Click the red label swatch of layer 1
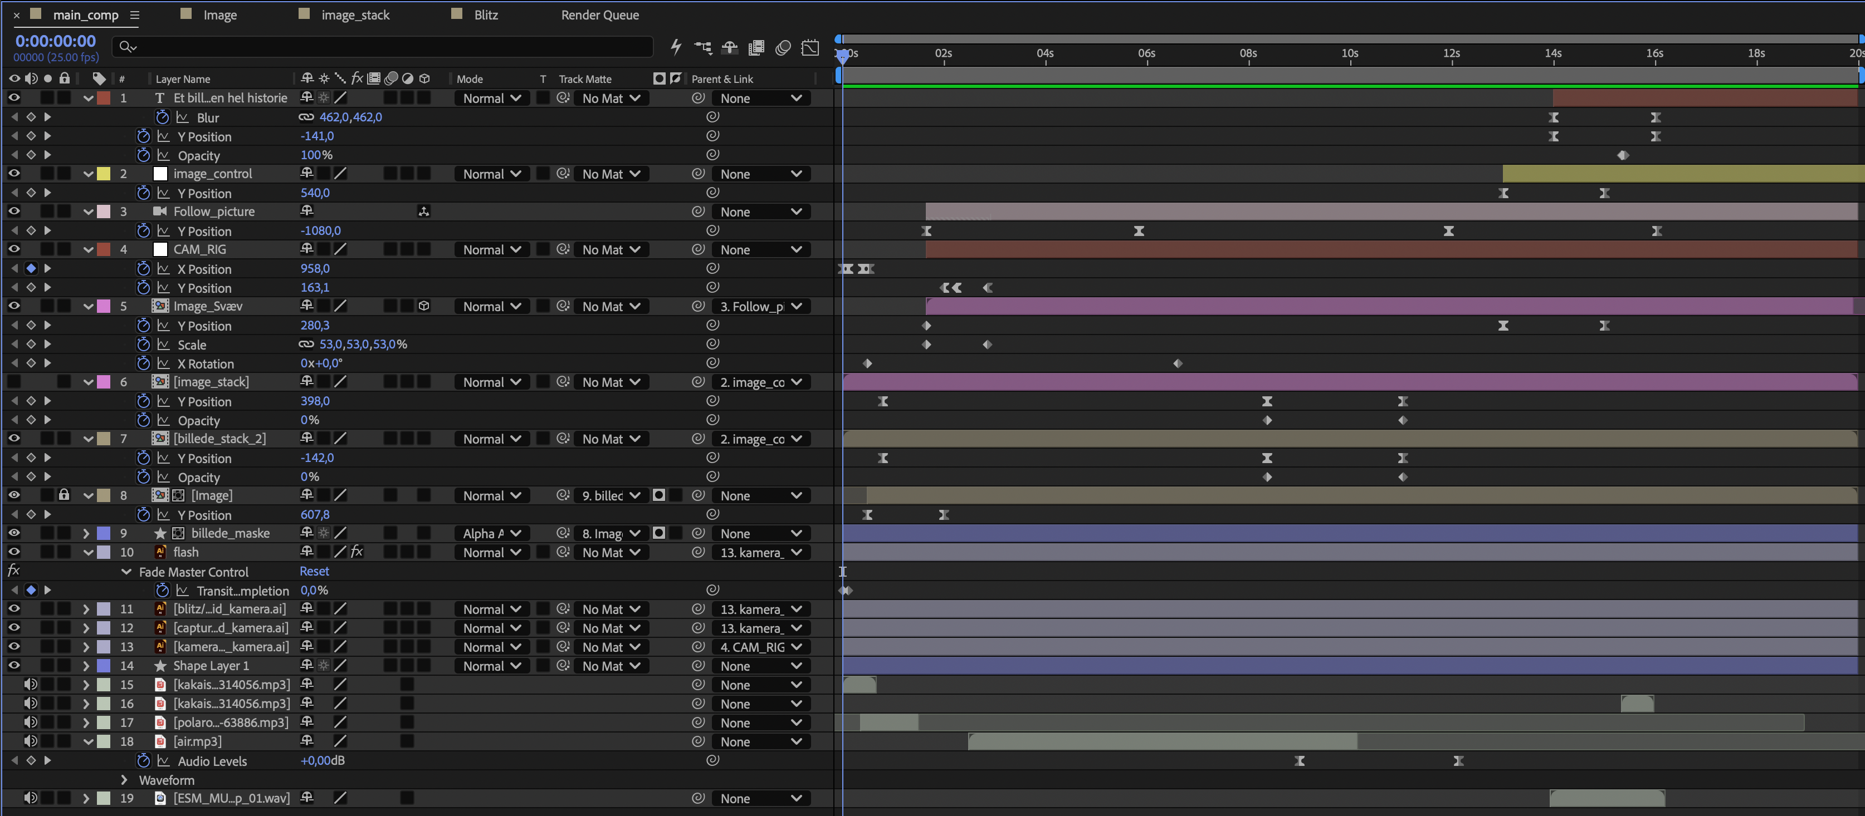Screen dimensions: 1865x816 tap(104, 97)
